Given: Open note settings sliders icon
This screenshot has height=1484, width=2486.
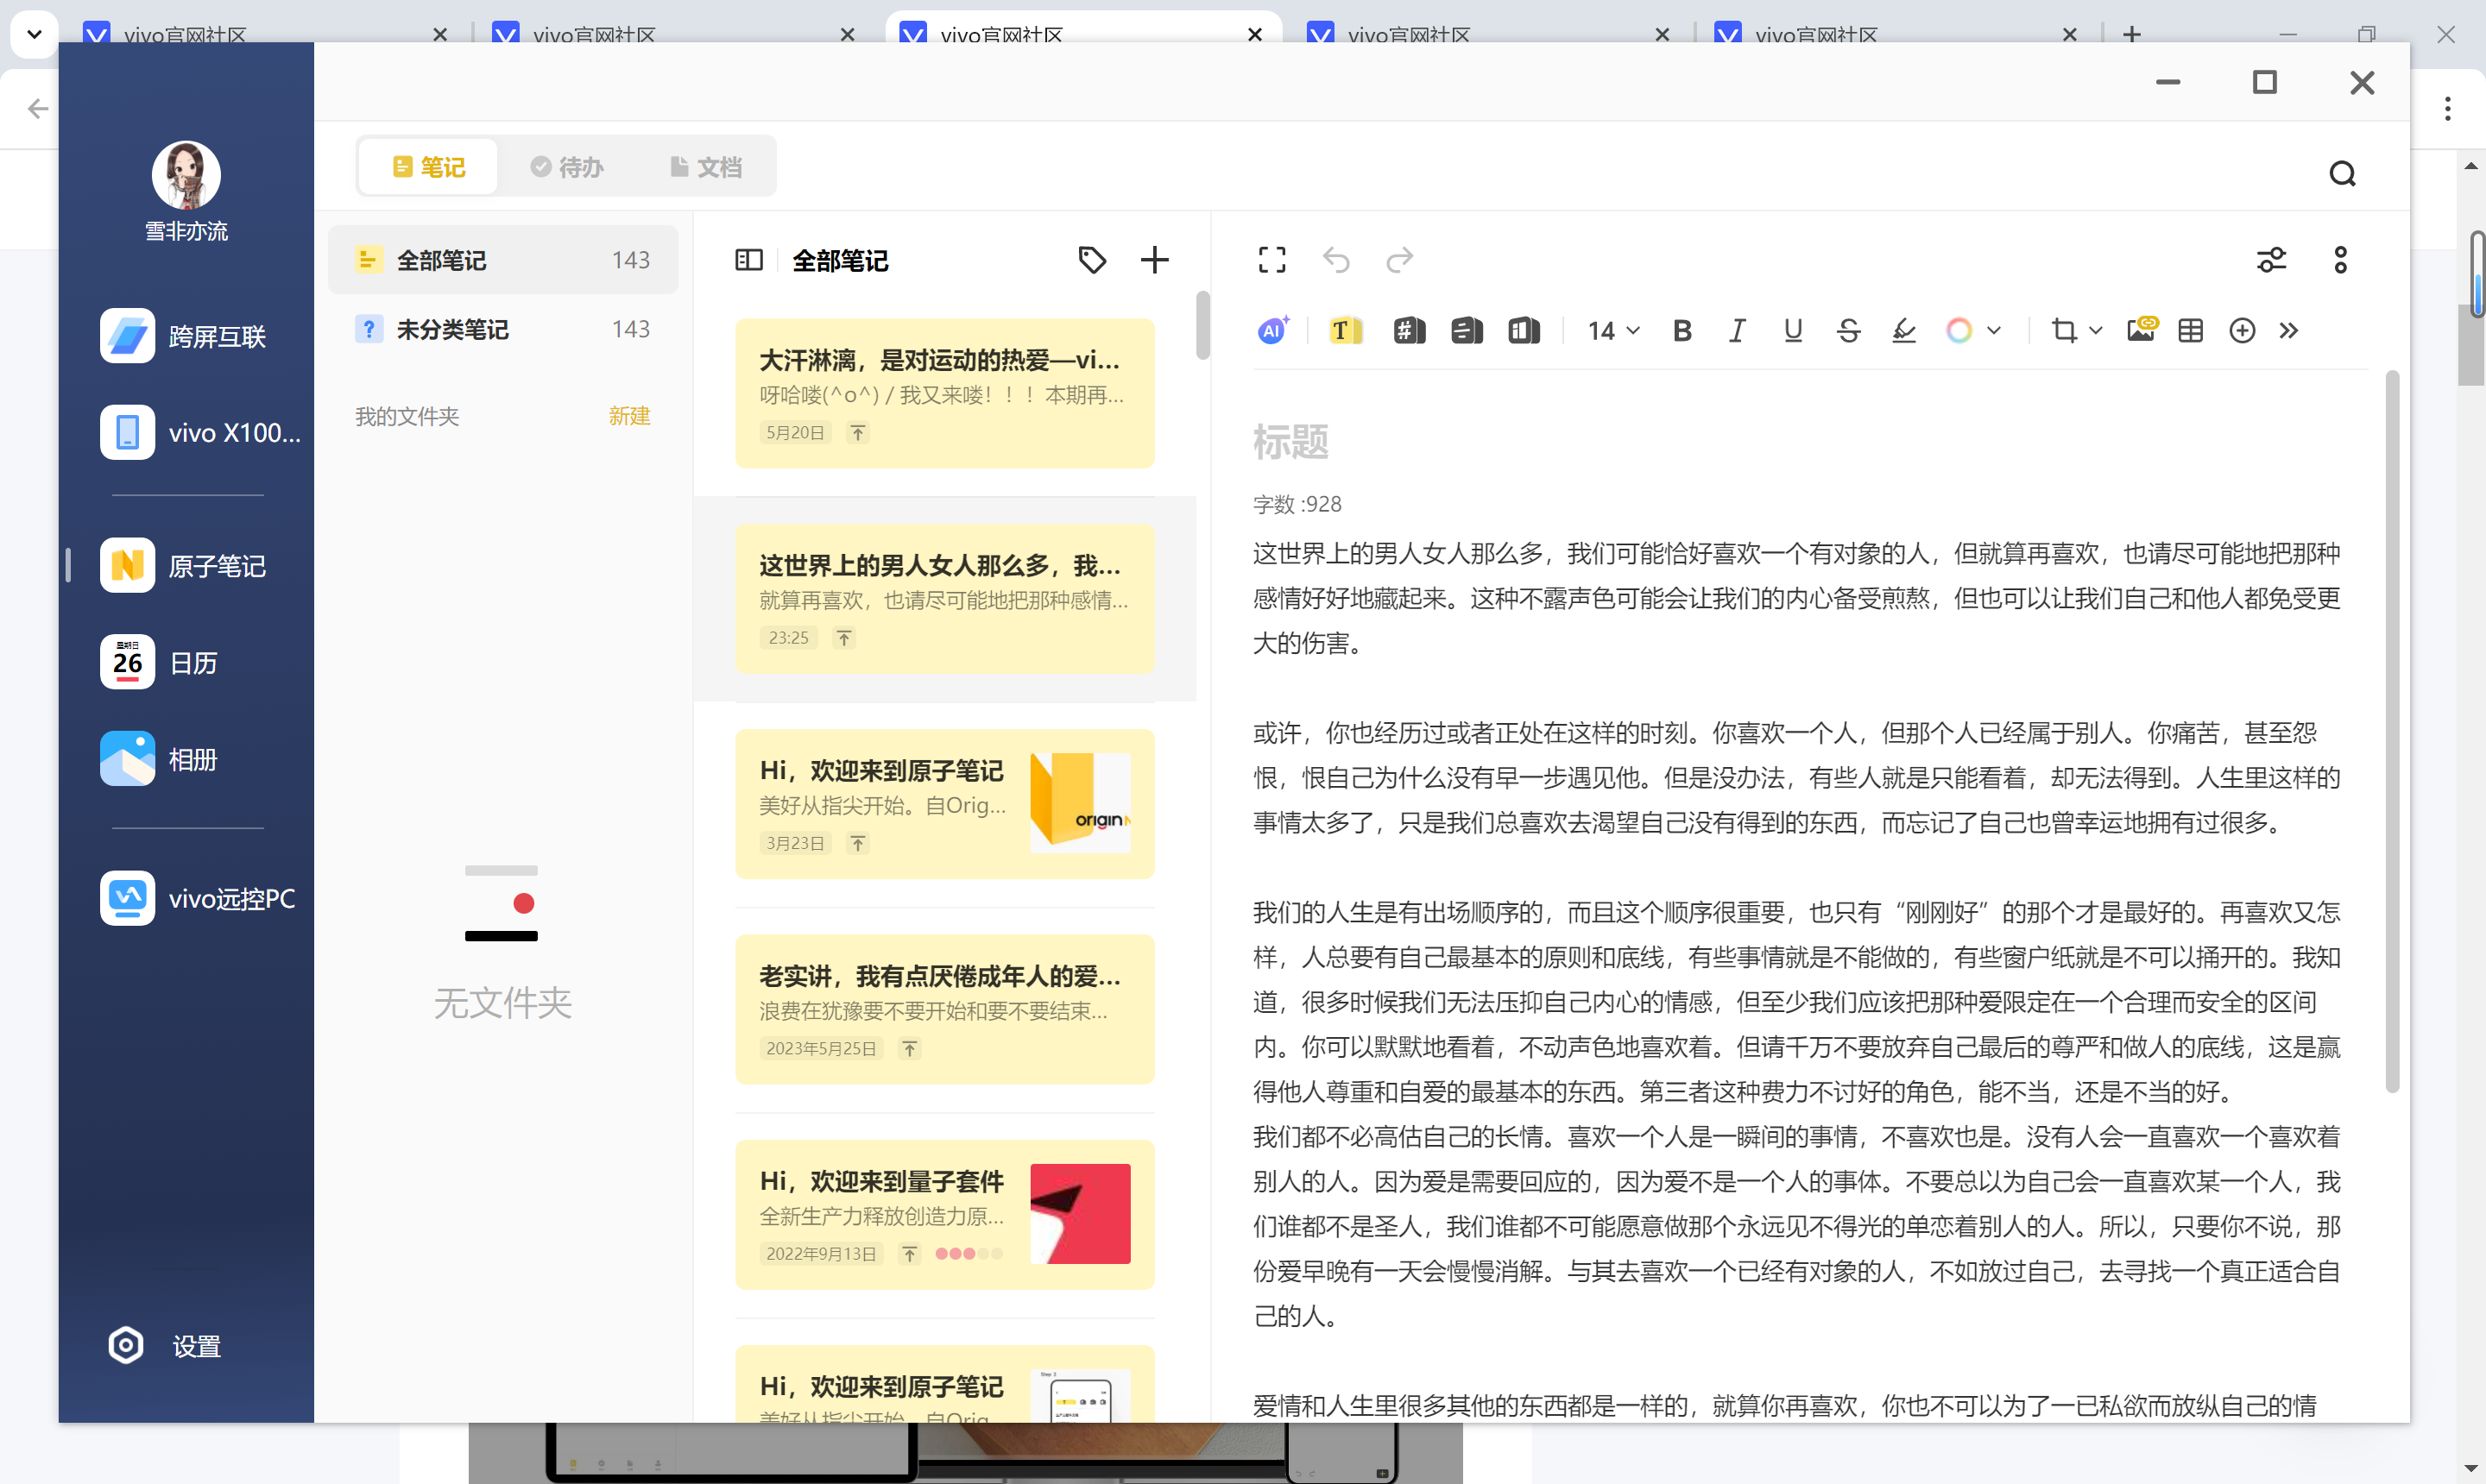Looking at the screenshot, I should point(2271,260).
